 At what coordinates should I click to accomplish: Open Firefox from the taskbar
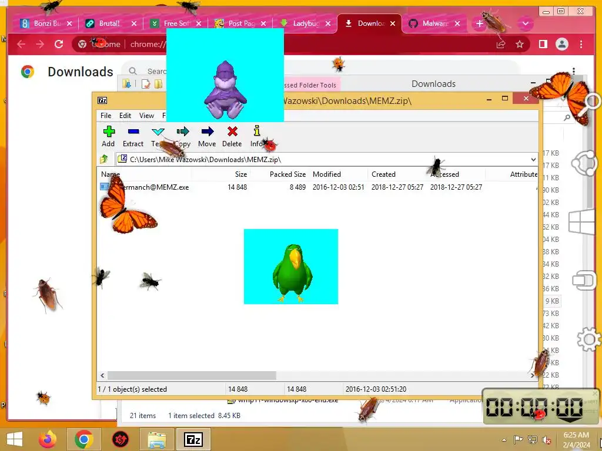pos(48,439)
